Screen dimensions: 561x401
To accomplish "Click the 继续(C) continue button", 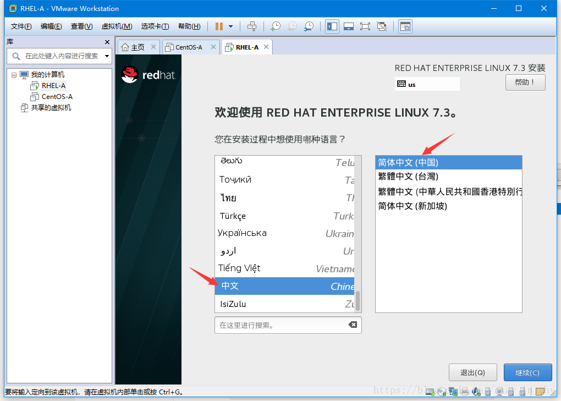I will coord(527,373).
